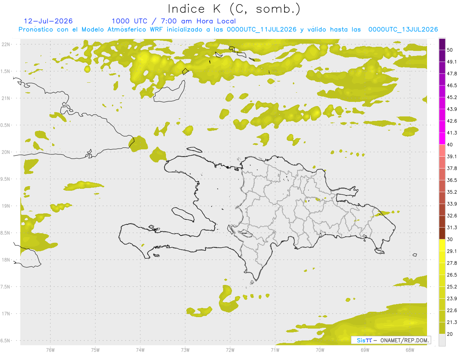Select the "71W" longitude label
Image resolution: width=460 pixels, height=355 pixels.
point(275,350)
